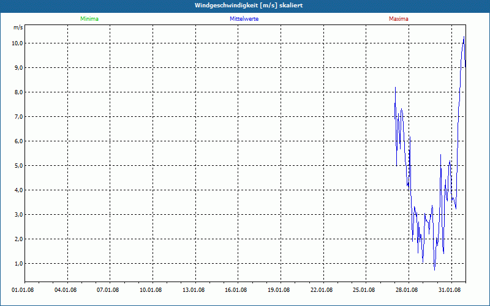Click the 7,0 y-axis value
Viewport: 490px width, 306px height.
coord(18,117)
